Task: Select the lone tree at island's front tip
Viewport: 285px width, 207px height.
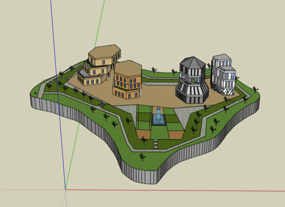Action: pyautogui.click(x=143, y=157)
